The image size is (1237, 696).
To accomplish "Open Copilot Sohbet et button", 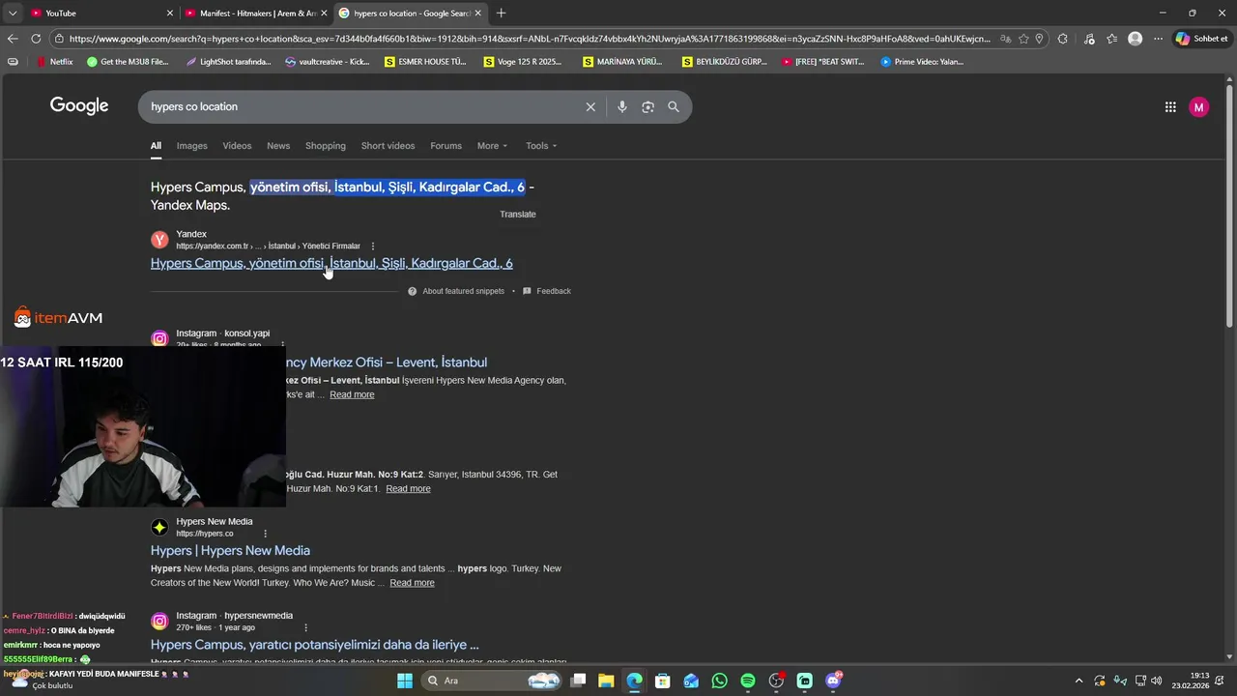I will (1201, 39).
